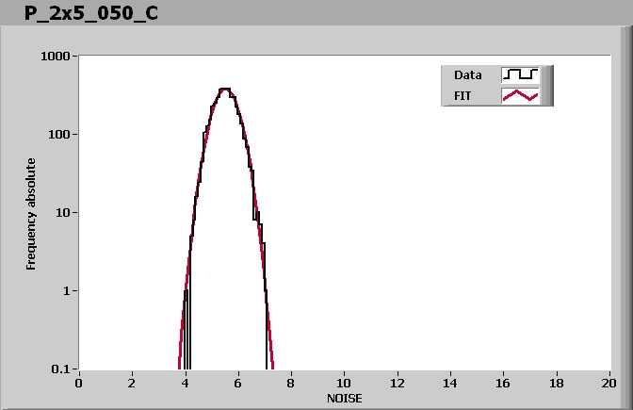Click the peak of the histogram curve
Screen dimensions: 633x410
point(224,90)
